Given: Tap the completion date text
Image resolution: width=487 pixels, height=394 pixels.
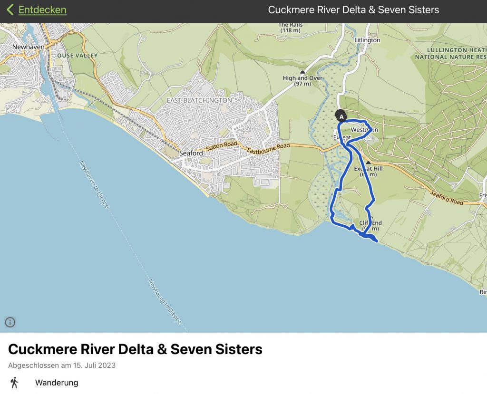Looking at the screenshot, I should pos(62,365).
